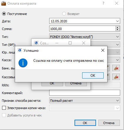Click the 'Ссылка на оплату счета' message text
The height and width of the screenshot is (130, 124).
click(69, 61)
